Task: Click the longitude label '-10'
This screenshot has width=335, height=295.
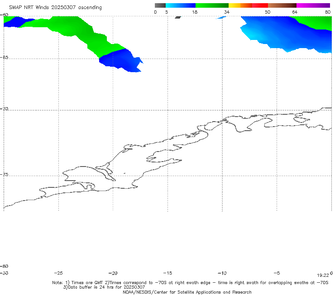Action: 222,273
